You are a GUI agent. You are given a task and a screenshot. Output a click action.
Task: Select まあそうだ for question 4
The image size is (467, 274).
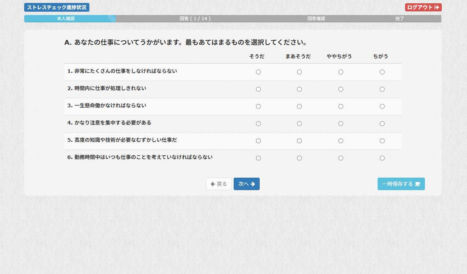tap(299, 124)
